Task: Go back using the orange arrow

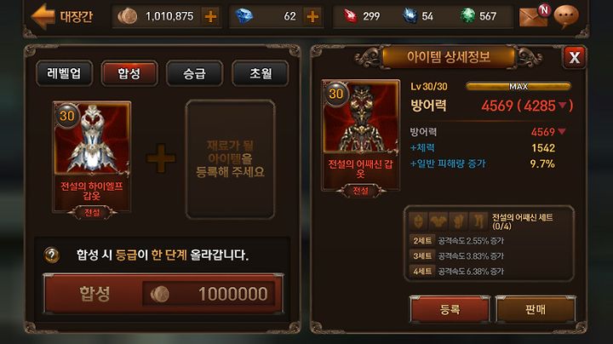Action: point(43,16)
